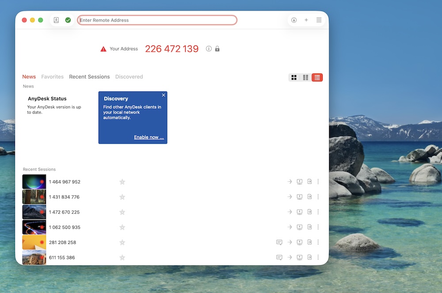Favorite session 1 431 834 776 with star

122,197
